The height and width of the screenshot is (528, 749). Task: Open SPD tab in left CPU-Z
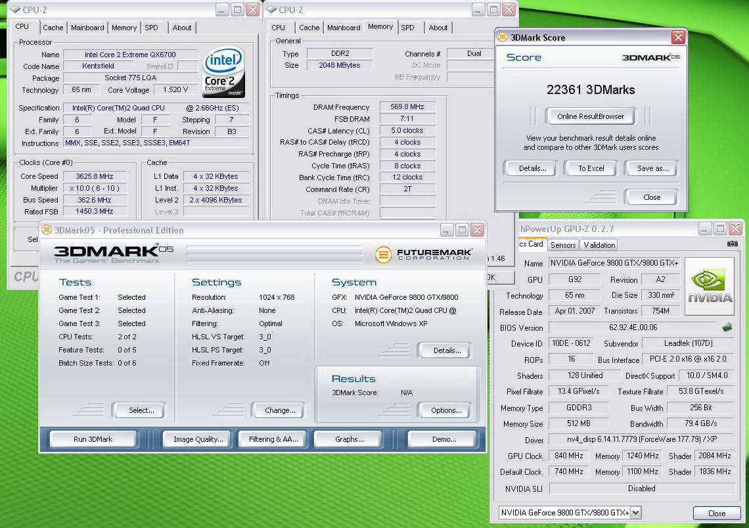[x=151, y=28]
